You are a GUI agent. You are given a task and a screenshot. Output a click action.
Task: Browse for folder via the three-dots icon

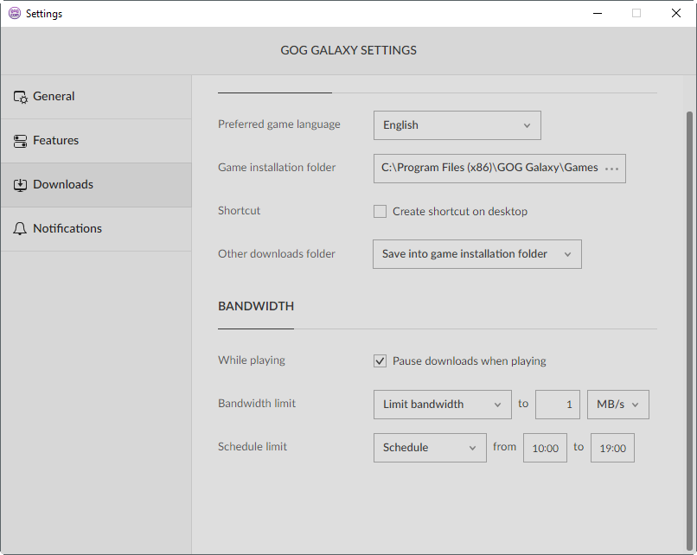(611, 169)
